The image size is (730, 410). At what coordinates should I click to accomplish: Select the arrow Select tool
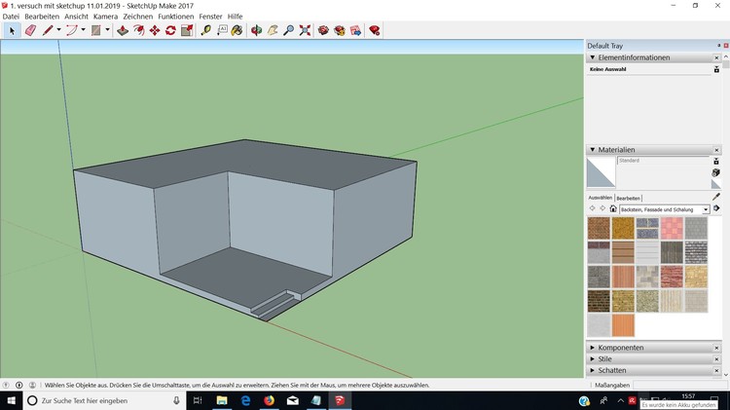pyautogui.click(x=12, y=31)
